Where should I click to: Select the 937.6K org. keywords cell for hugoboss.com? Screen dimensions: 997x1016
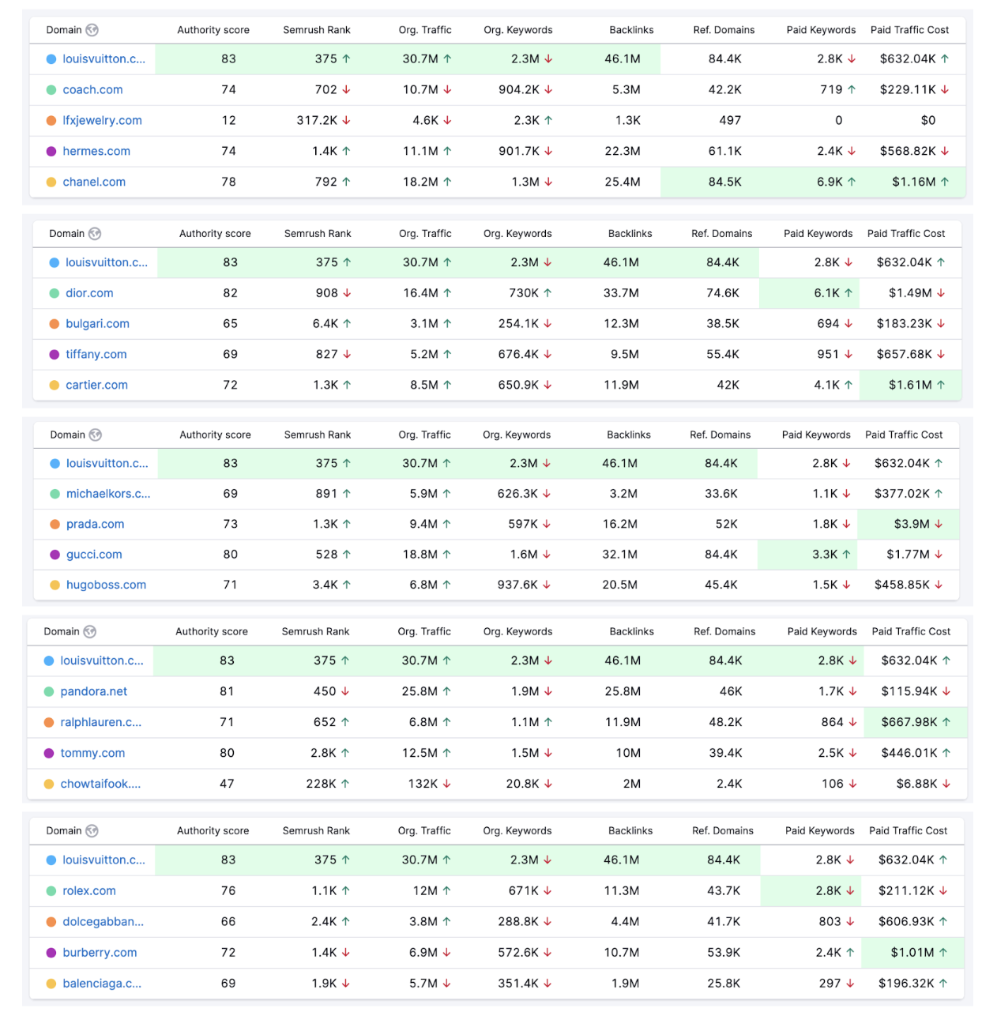coord(524,585)
